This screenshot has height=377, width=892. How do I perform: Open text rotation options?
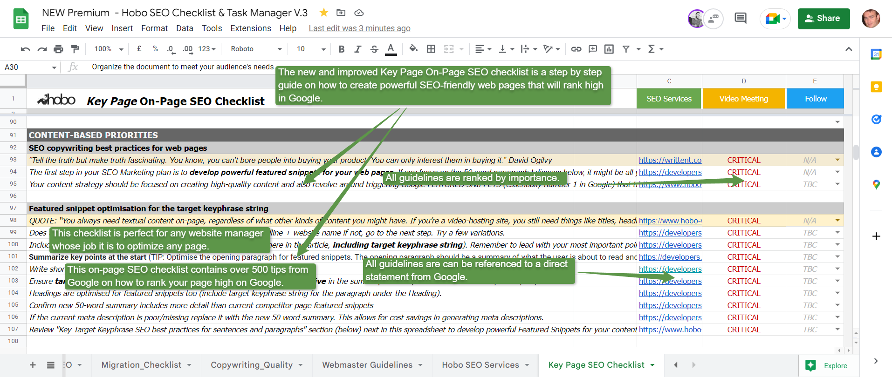point(552,49)
